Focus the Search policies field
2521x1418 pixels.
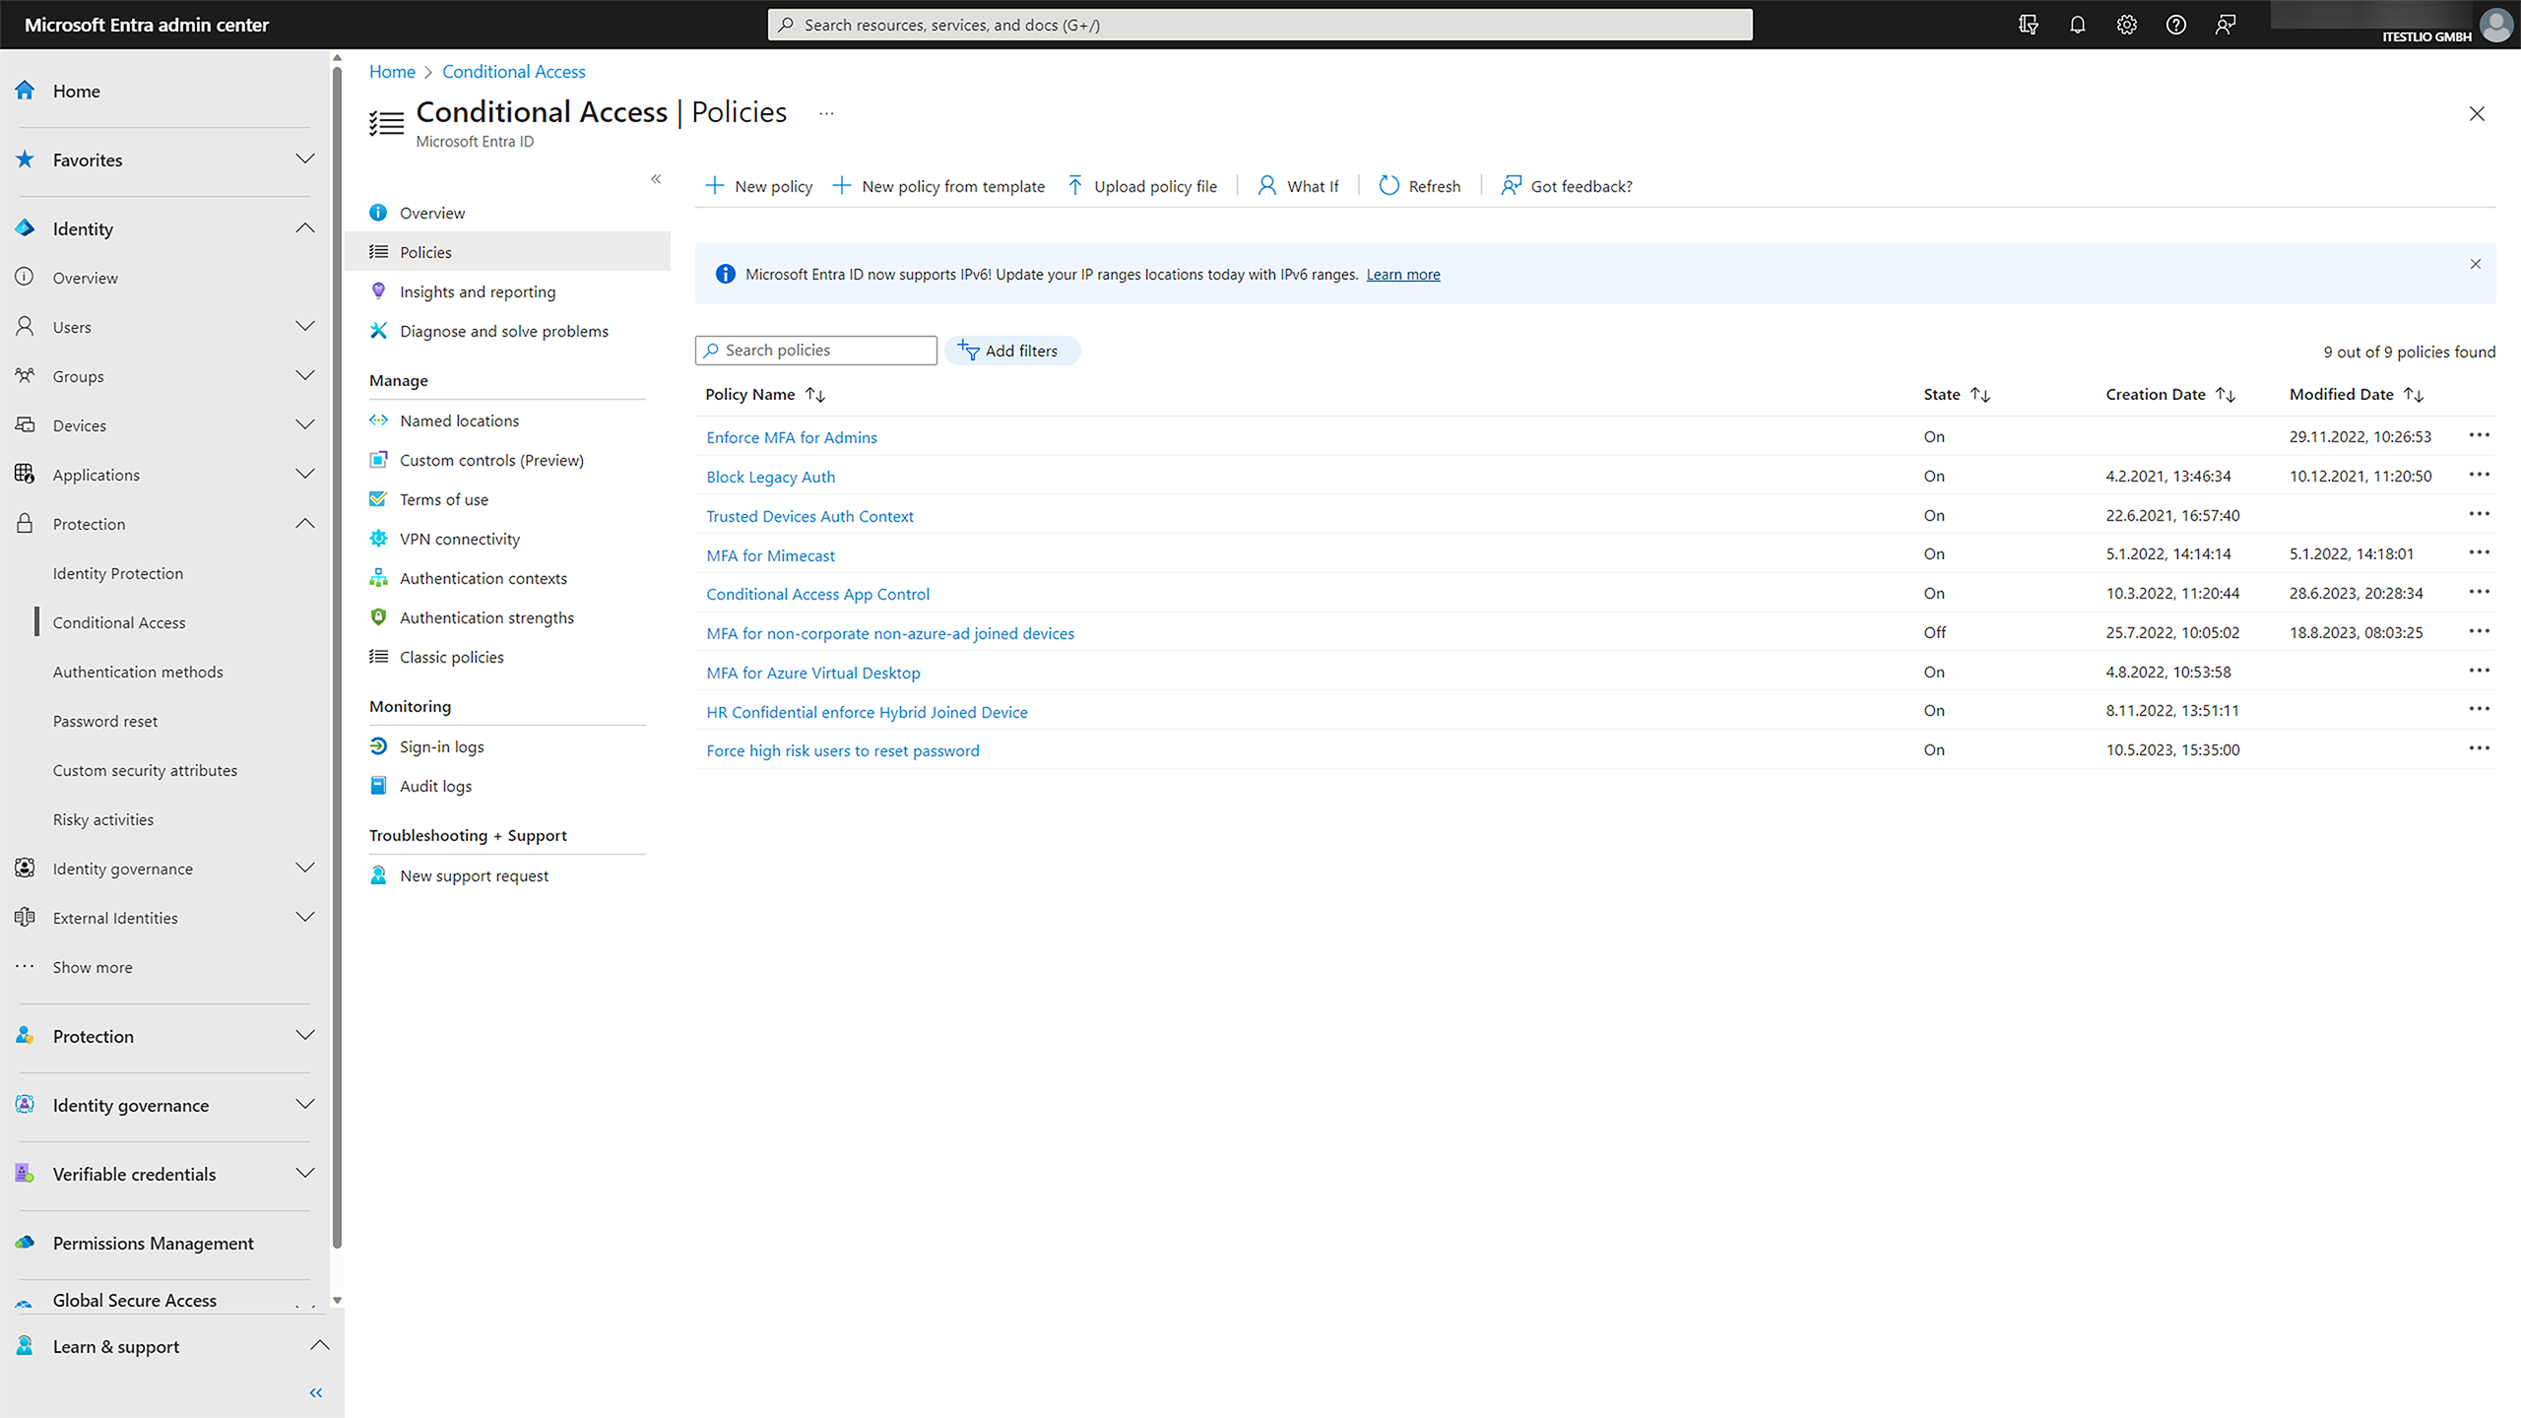coord(816,351)
